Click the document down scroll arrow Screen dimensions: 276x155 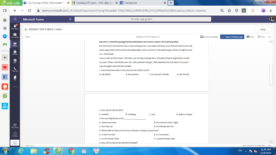coord(271,142)
